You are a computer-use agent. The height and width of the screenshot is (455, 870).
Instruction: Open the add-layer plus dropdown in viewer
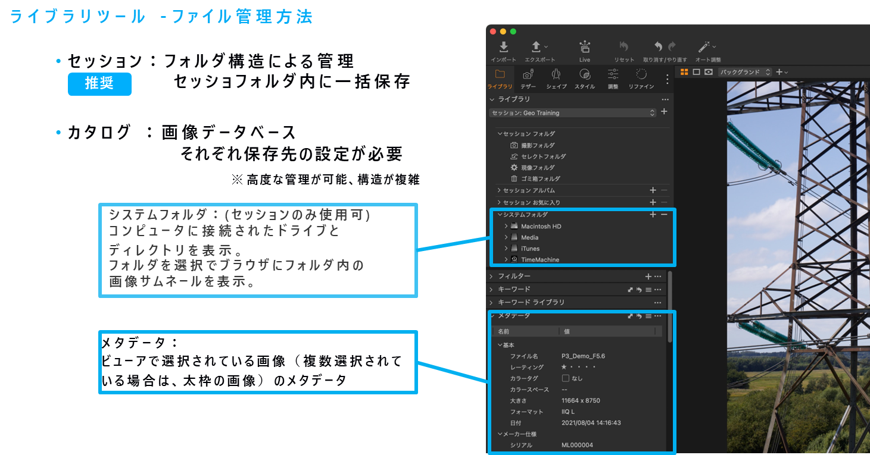(x=782, y=72)
